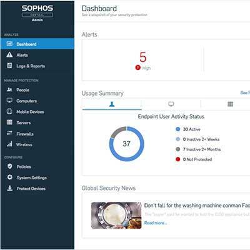Switch to the users tab in Usage Summary

[112, 104]
